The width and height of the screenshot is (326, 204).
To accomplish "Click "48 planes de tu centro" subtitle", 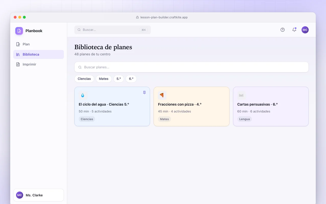I will (x=92, y=54).
